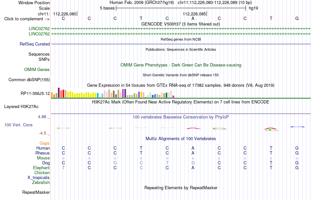Click the hg19 label beside scale bar
The width and height of the screenshot is (311, 200).
coord(253,8)
